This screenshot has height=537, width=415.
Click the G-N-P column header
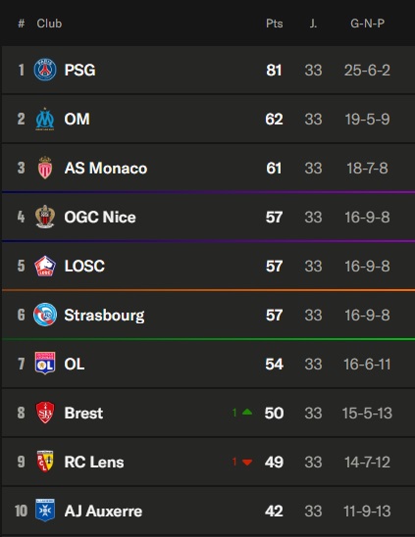367,24
